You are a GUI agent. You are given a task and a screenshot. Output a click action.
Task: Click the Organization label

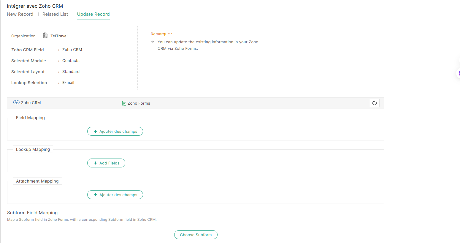pyautogui.click(x=23, y=36)
